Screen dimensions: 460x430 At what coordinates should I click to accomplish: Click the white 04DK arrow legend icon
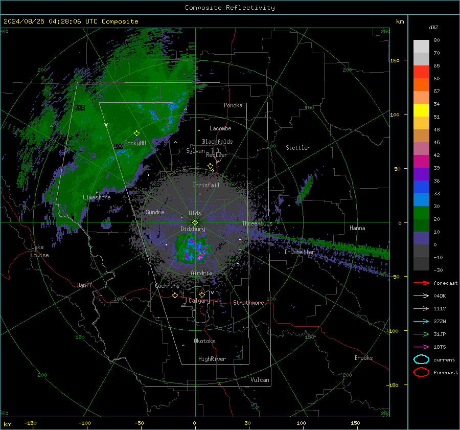pos(421,296)
